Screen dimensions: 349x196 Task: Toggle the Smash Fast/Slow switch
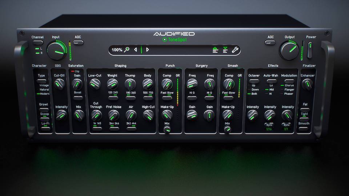[228, 98]
